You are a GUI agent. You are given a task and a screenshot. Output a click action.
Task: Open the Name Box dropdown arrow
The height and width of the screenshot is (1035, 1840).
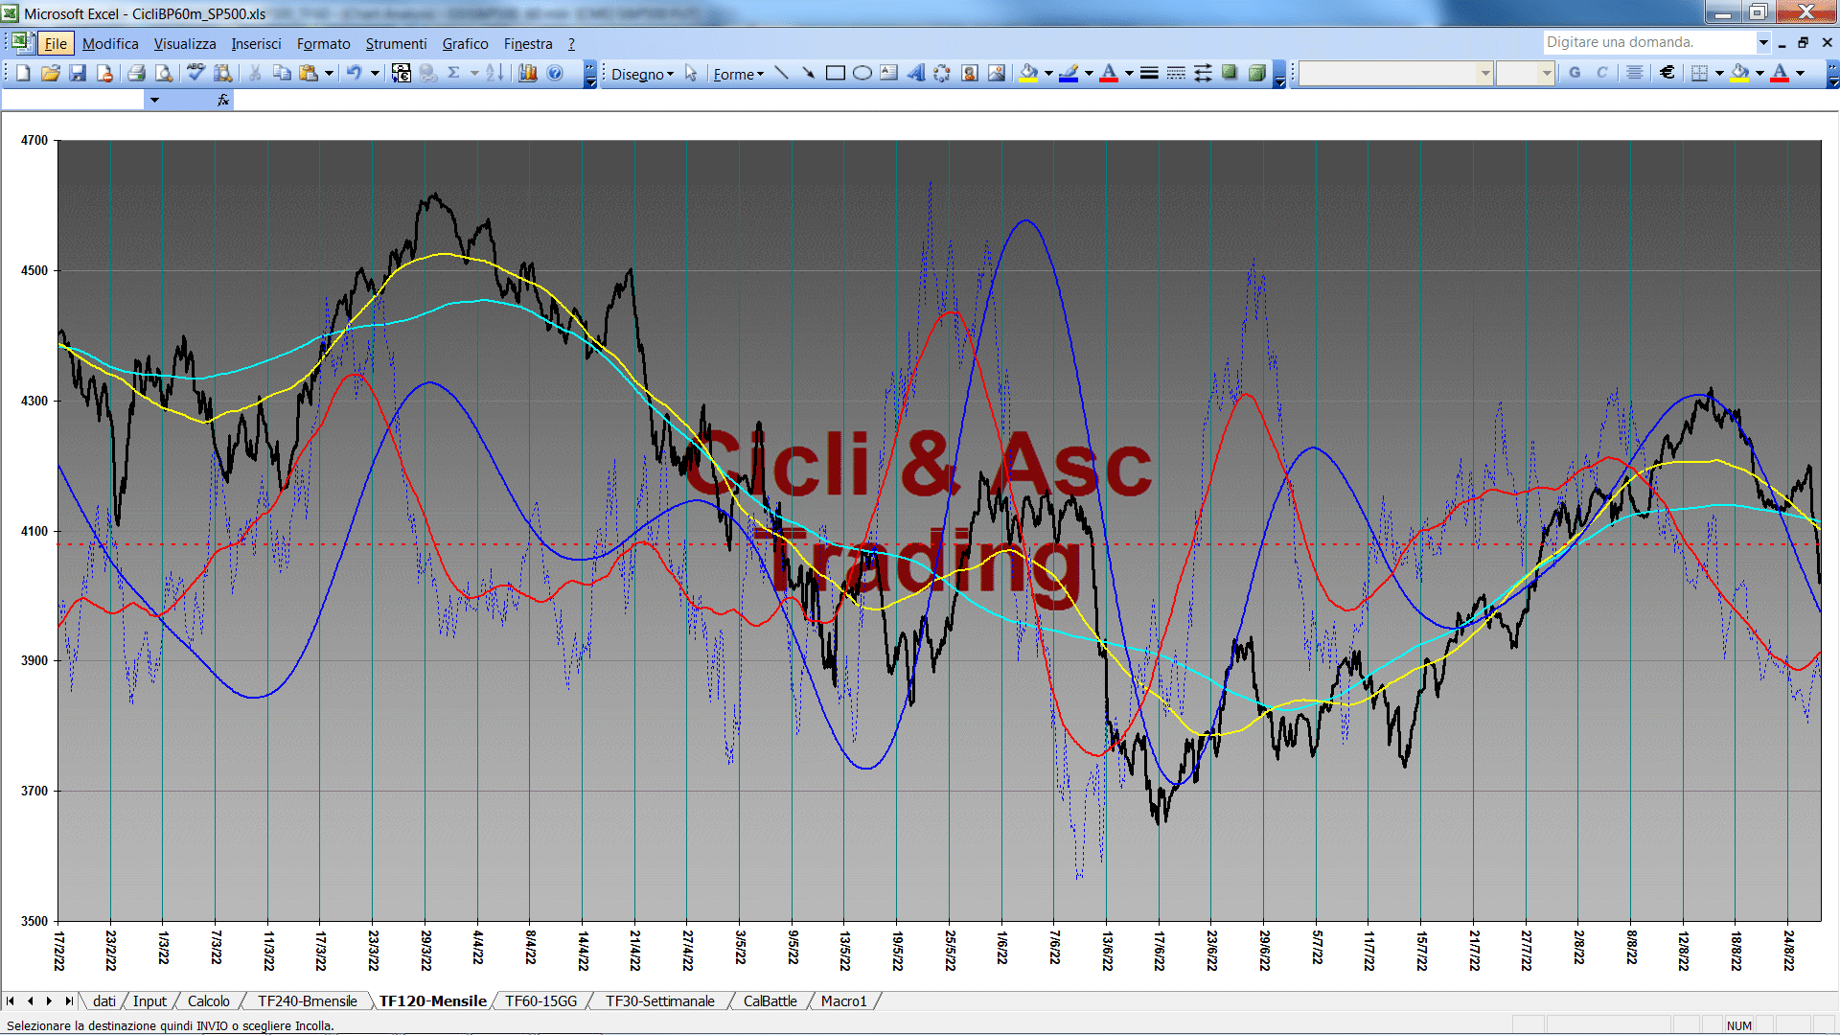154,100
